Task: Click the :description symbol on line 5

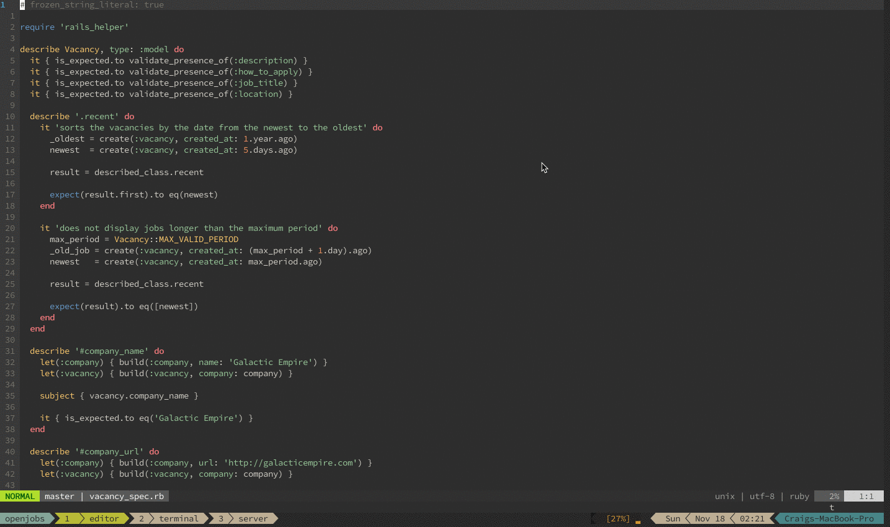Action: coord(263,61)
